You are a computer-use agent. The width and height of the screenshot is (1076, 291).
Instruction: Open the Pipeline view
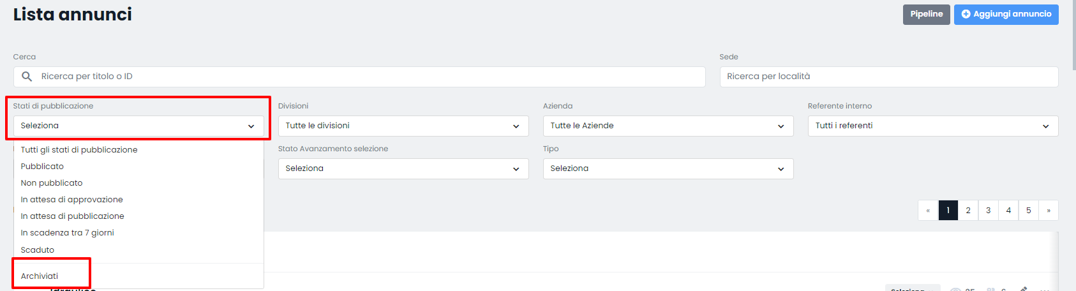pos(926,14)
